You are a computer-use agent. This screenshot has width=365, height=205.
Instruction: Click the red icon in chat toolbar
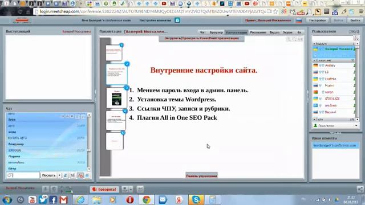coord(80,175)
